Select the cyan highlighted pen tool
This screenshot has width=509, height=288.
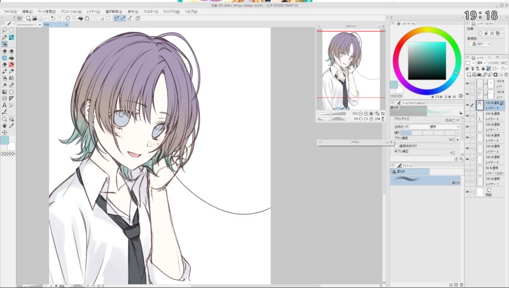(x=11, y=38)
